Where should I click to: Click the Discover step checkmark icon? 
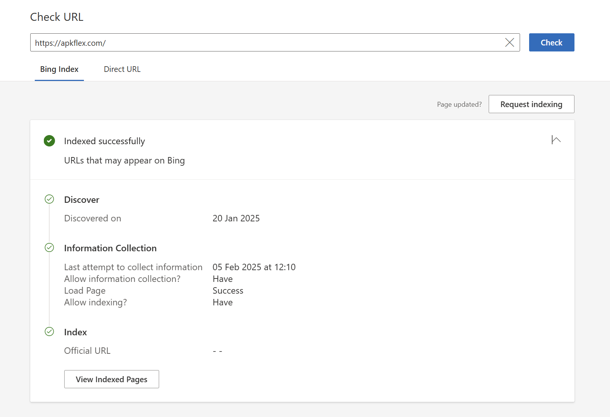point(50,199)
